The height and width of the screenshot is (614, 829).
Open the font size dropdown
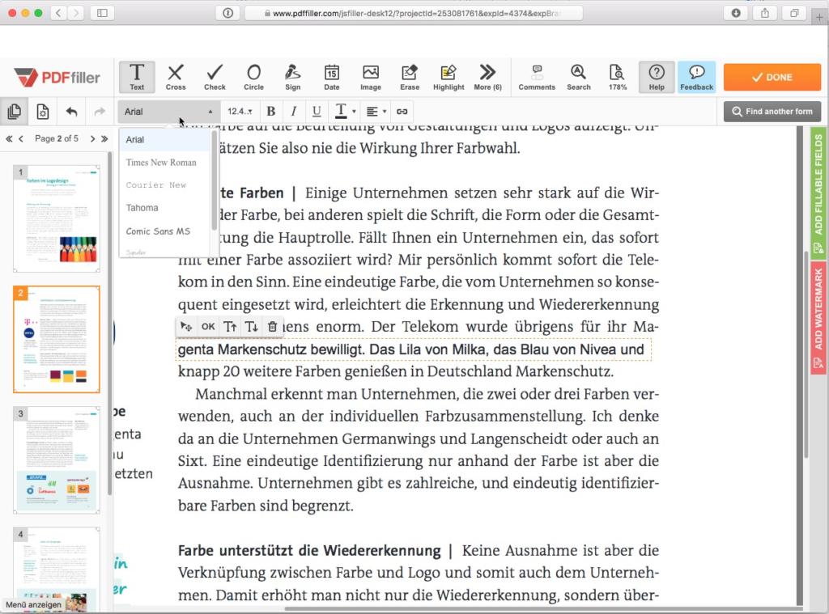[x=239, y=112]
